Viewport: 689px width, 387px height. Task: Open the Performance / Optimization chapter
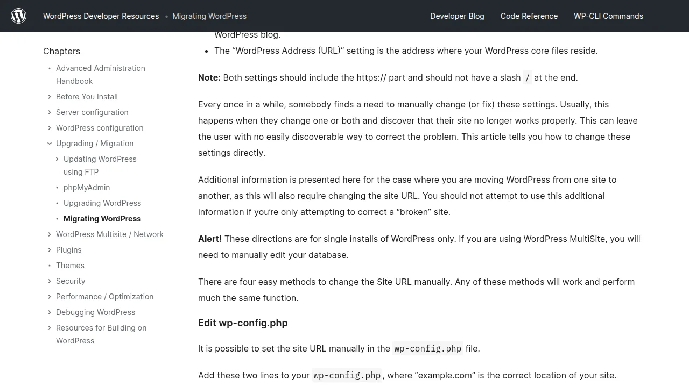(x=104, y=297)
